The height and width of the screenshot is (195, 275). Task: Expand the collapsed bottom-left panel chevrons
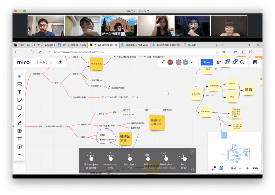coord(19,168)
